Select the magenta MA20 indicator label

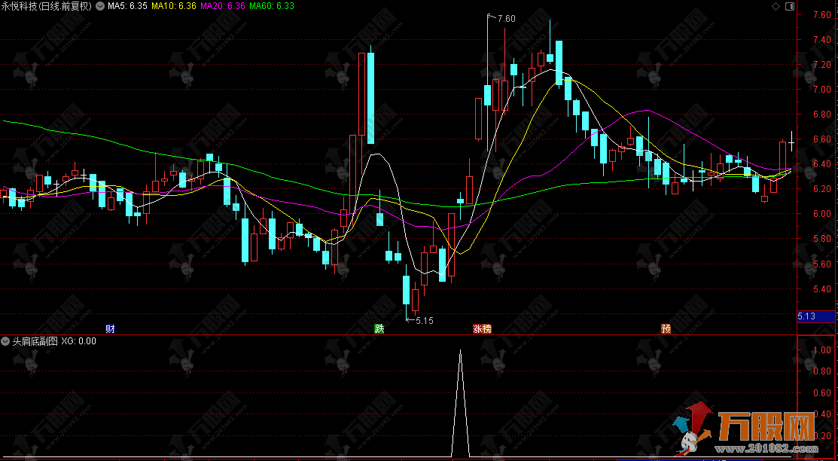tap(224, 6)
